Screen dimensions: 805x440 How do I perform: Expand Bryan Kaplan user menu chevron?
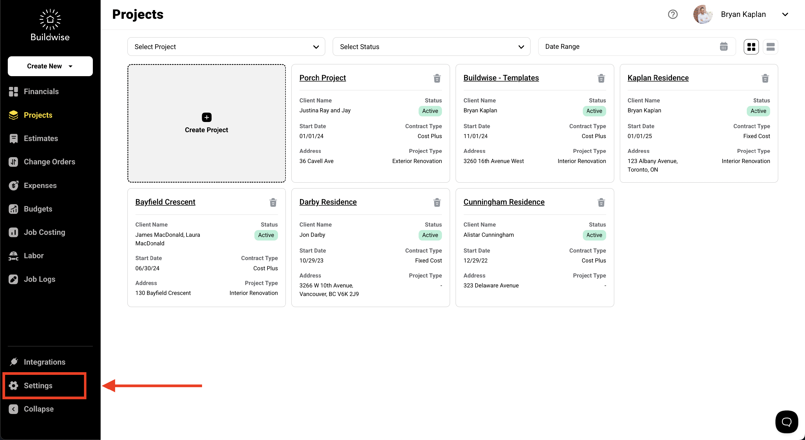(785, 14)
